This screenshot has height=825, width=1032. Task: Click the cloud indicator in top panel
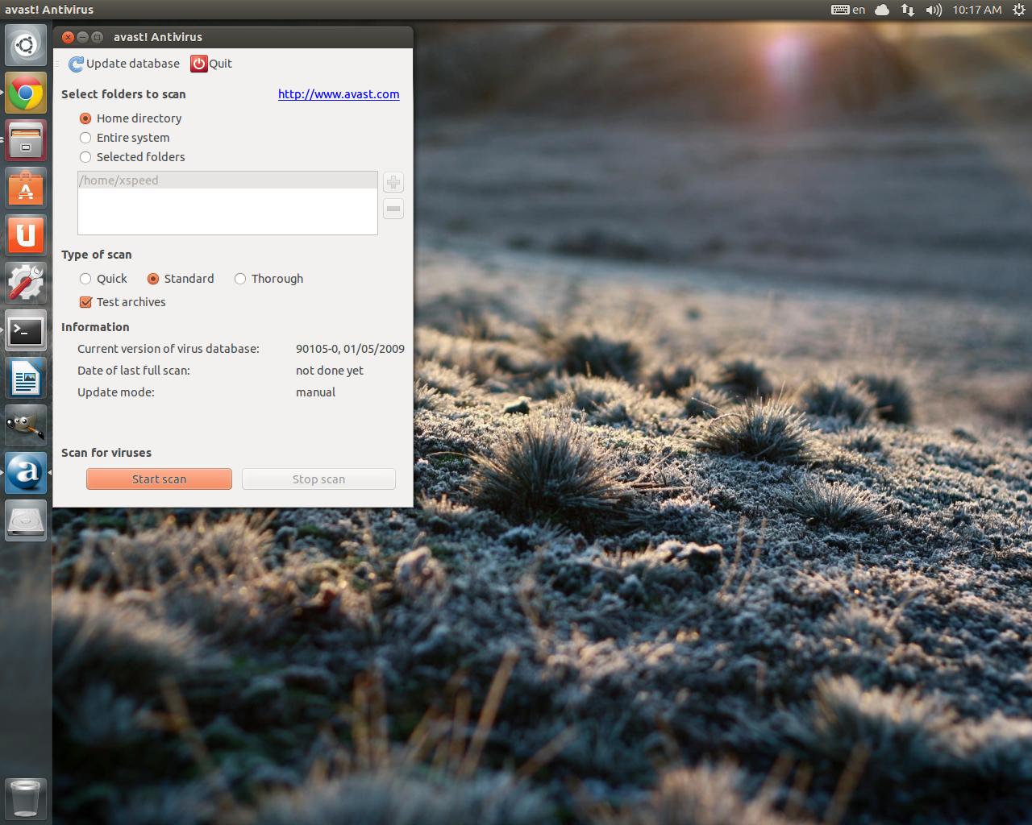[x=882, y=10]
